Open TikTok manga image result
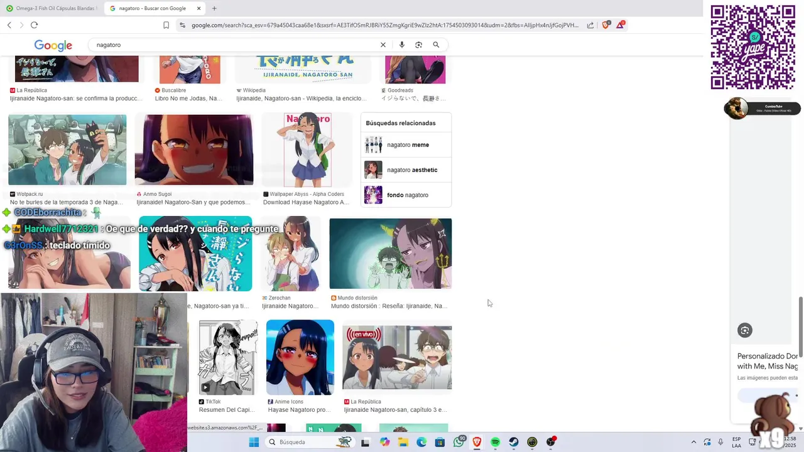 (228, 357)
